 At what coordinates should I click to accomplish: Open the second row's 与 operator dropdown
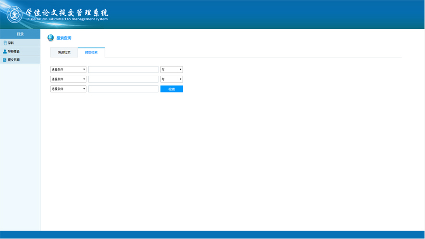click(171, 79)
